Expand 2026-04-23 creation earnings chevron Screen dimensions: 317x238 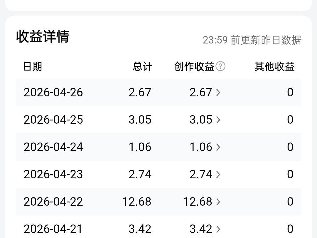pyautogui.click(x=218, y=175)
